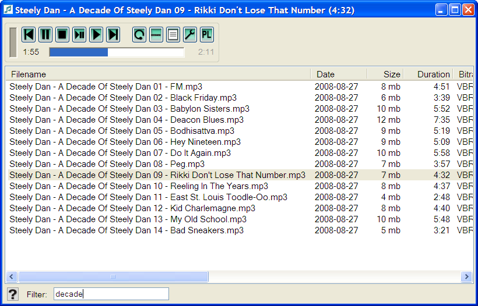The height and width of the screenshot is (306, 478).
Task: Stop playback with the square button
Action: tap(62, 35)
